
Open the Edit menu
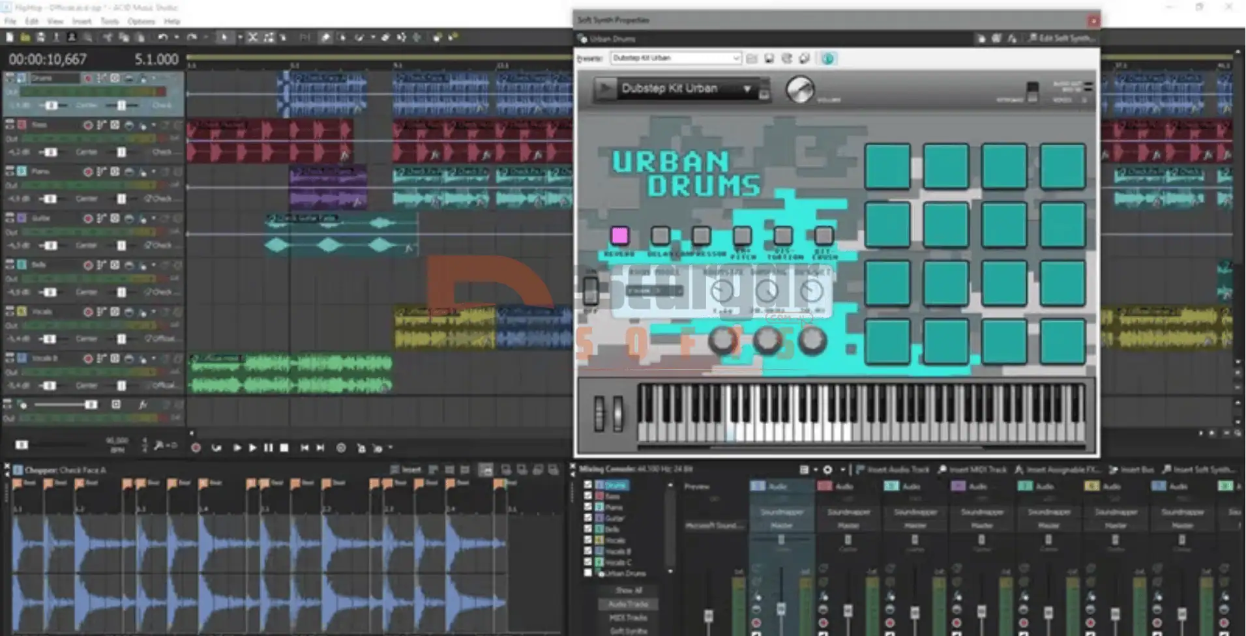(x=31, y=22)
